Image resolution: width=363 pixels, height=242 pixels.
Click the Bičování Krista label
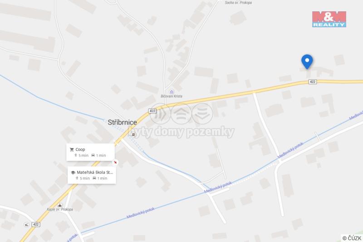(x=172, y=96)
